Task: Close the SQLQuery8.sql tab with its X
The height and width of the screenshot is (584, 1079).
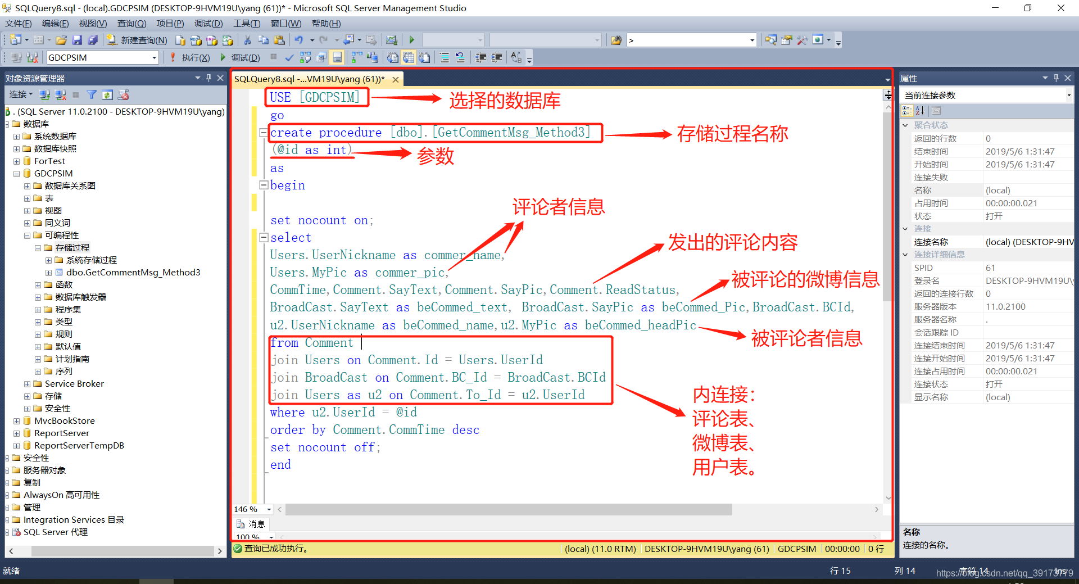Action: click(396, 79)
